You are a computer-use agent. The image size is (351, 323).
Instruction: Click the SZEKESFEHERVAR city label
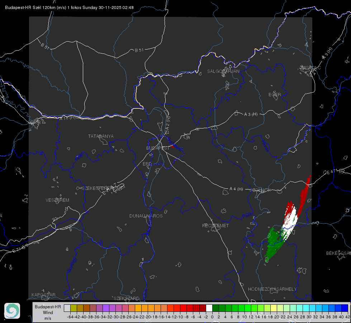tap(102, 188)
